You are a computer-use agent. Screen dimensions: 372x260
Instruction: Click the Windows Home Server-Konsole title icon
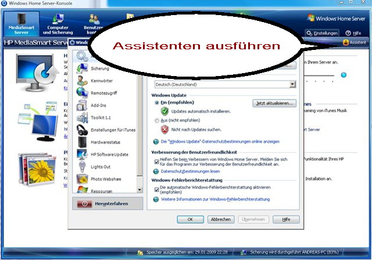click(4, 3)
